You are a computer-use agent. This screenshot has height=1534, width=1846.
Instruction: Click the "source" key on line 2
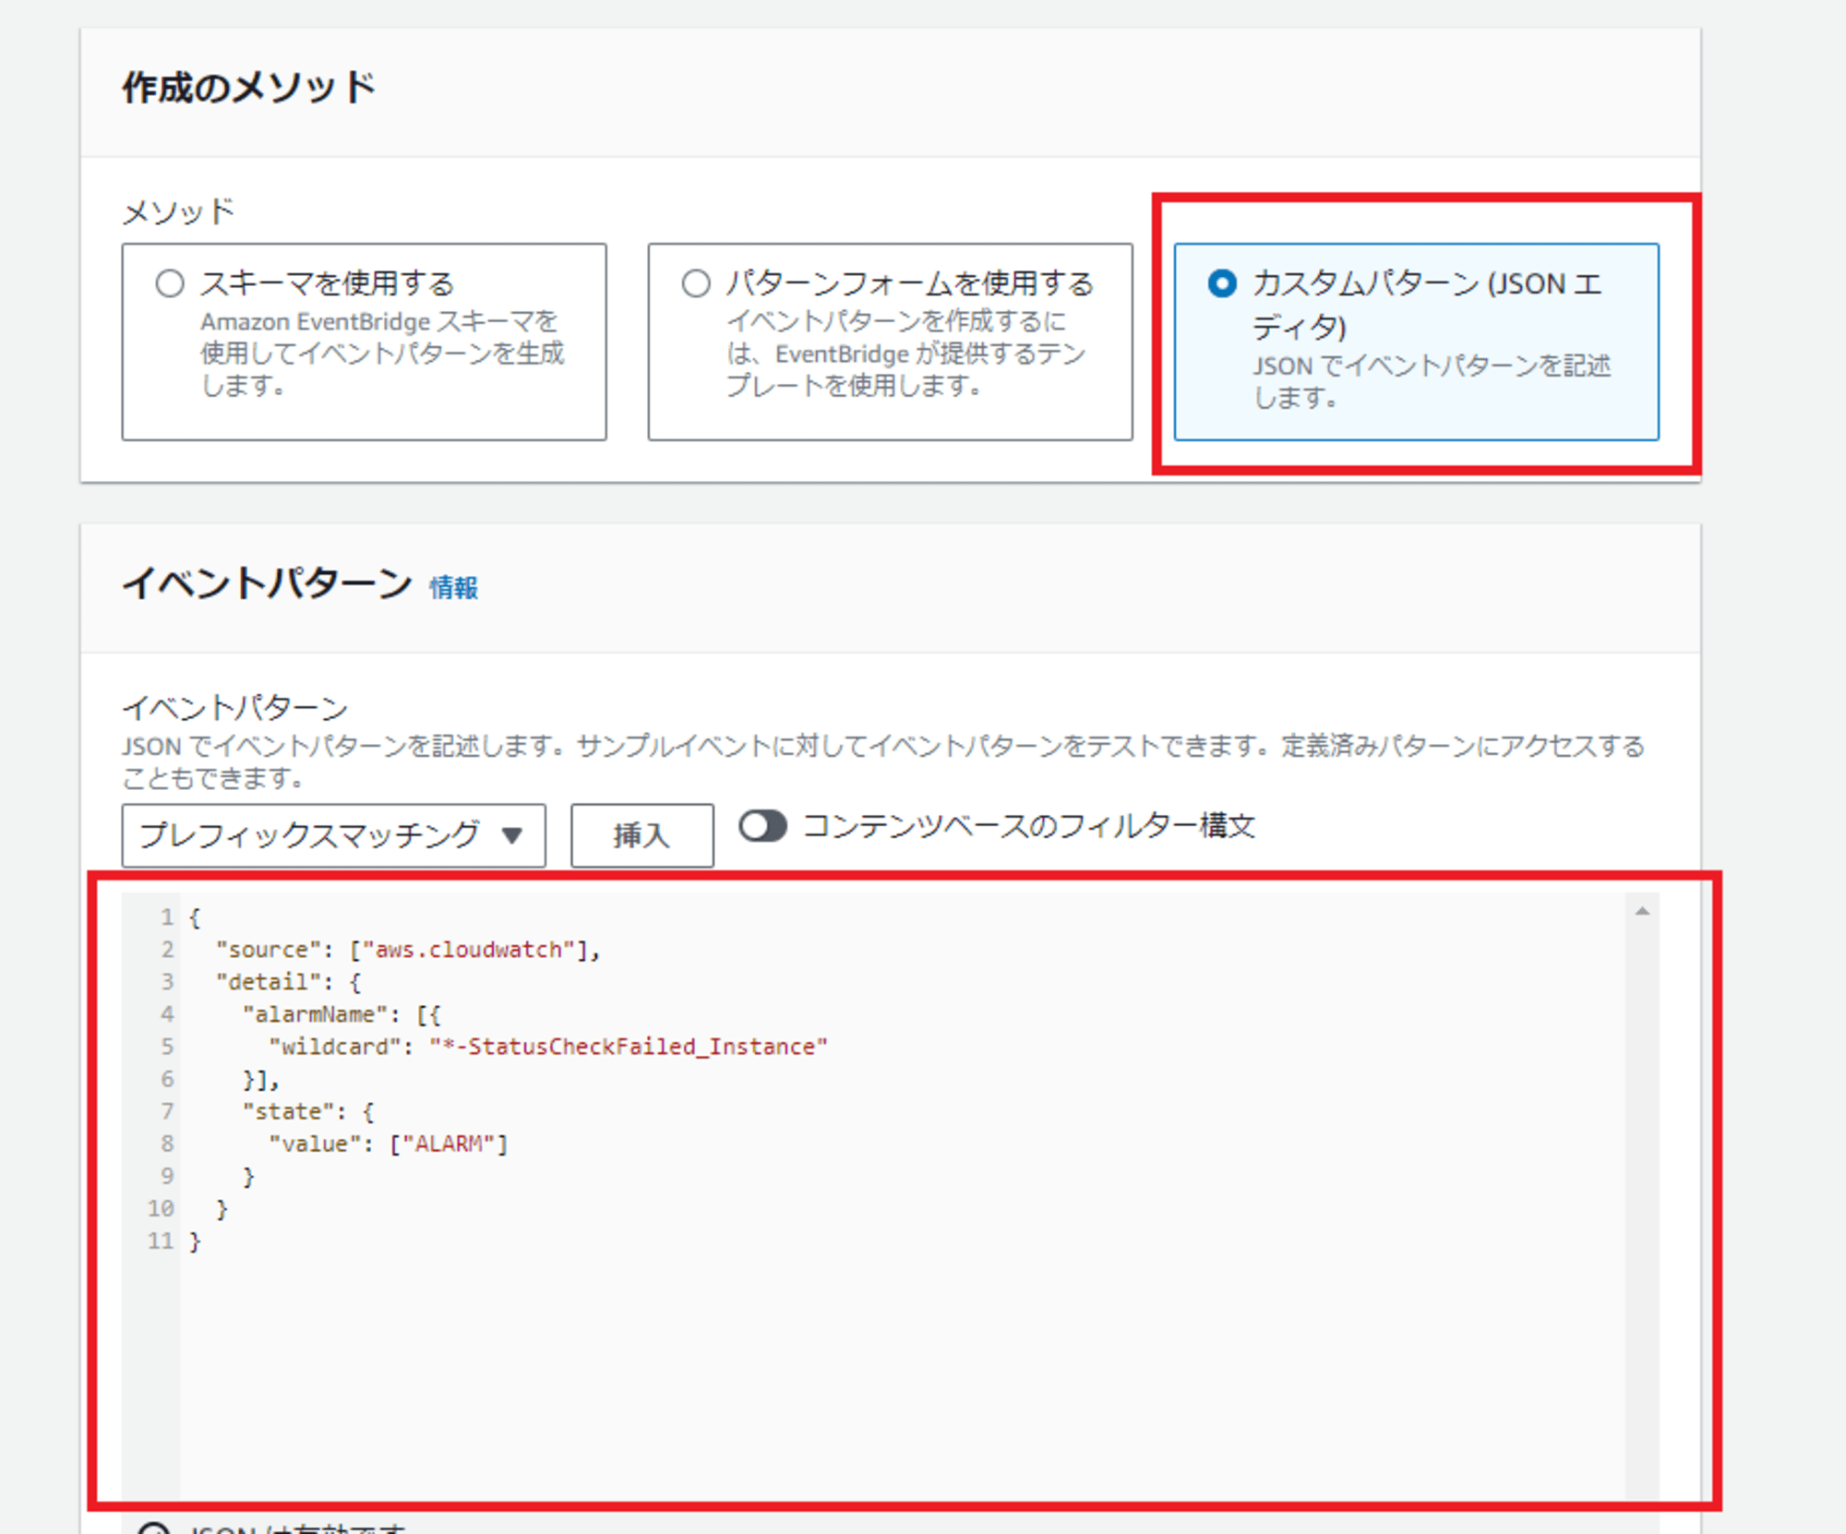point(268,950)
